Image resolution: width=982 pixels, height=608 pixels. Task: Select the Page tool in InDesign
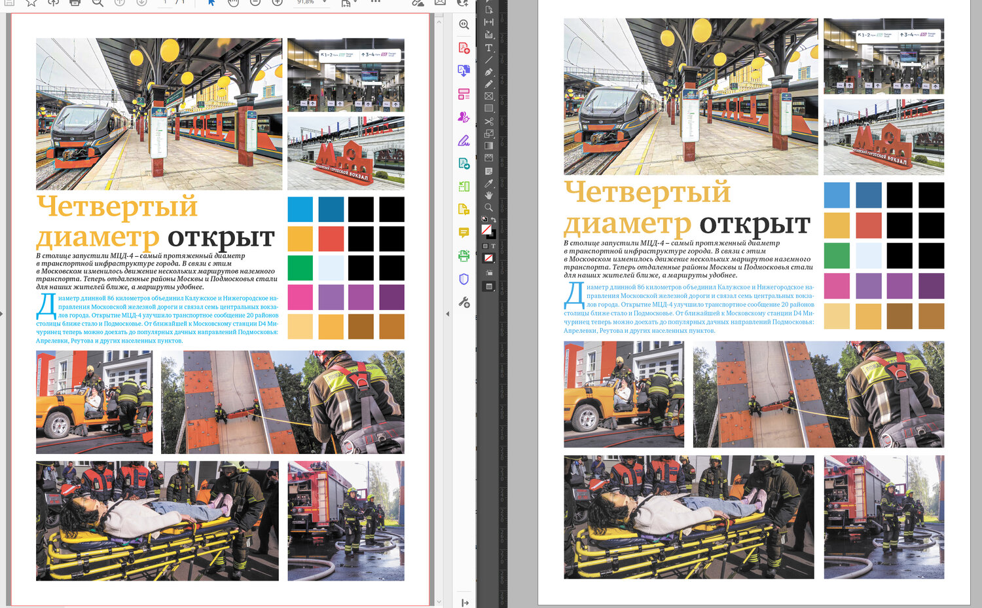coord(488,10)
